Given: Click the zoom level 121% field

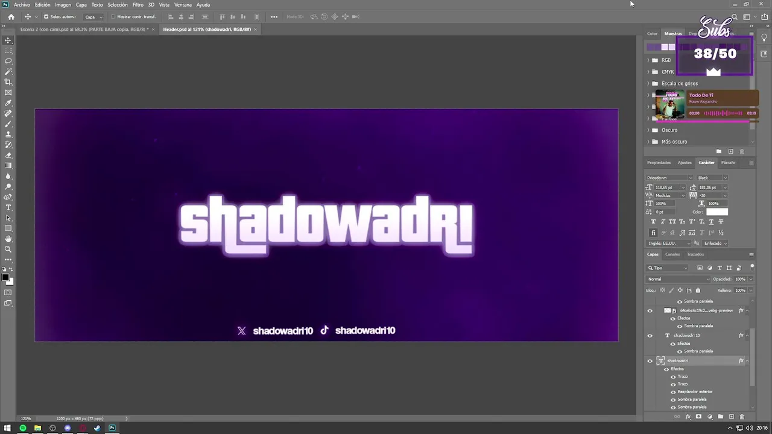Looking at the screenshot, I should (x=26, y=418).
